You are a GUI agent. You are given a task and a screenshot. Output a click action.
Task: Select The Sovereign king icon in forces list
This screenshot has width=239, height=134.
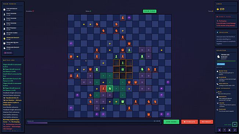pos(4,10)
